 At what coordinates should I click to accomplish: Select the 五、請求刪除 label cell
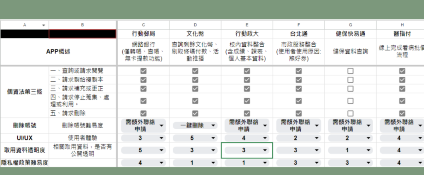pyautogui.click(x=83, y=113)
